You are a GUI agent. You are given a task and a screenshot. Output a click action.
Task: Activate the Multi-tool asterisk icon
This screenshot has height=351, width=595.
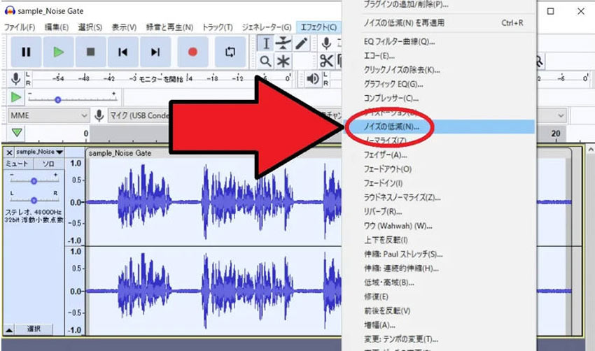(283, 62)
